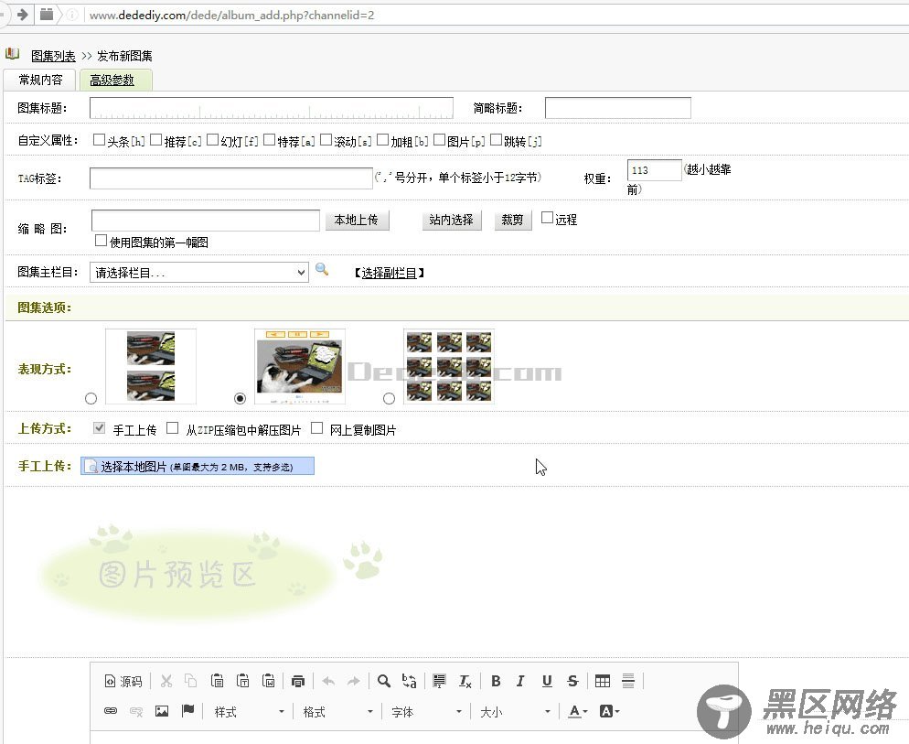Click the Anchor flag icon

point(187,711)
